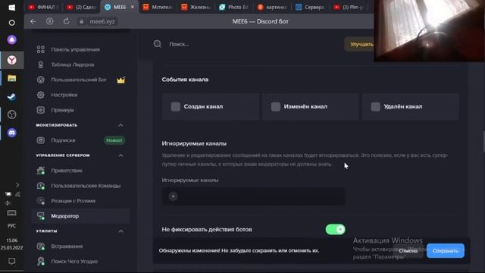This screenshot has height=273, width=485.
Task: Switch to the Железный browser tab
Action: pyautogui.click(x=196, y=7)
